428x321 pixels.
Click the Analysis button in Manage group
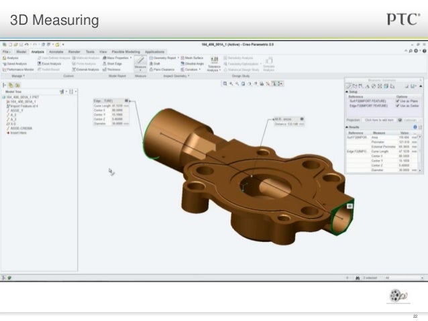pos(10,58)
